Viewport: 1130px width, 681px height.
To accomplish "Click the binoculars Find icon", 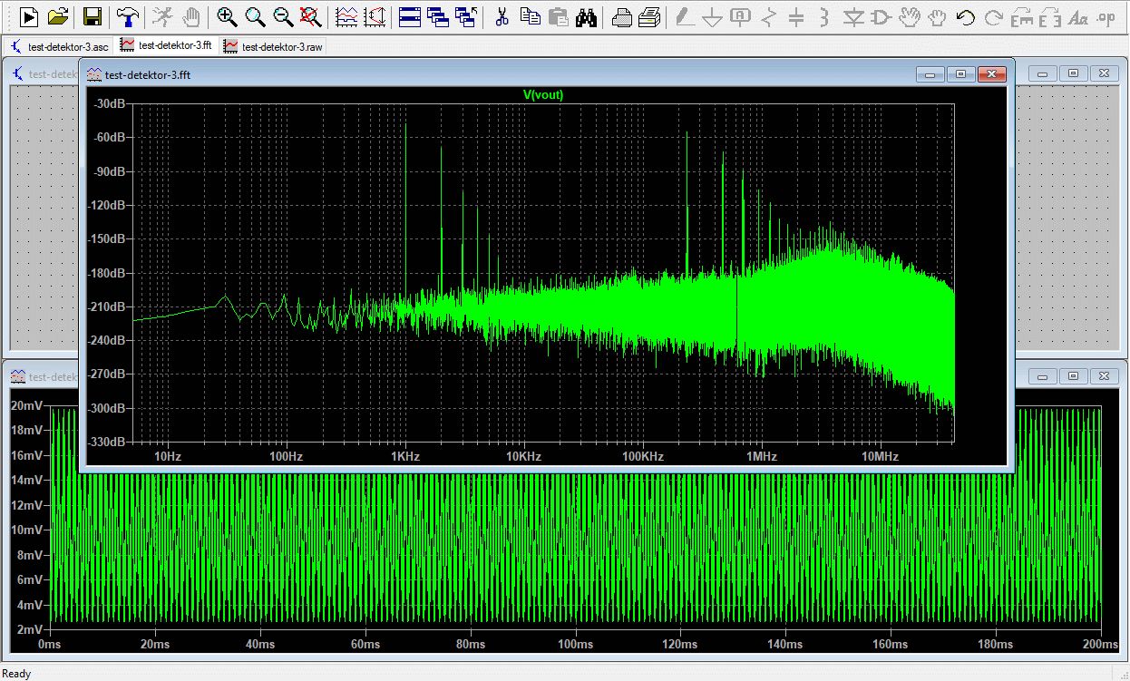I will (x=587, y=16).
